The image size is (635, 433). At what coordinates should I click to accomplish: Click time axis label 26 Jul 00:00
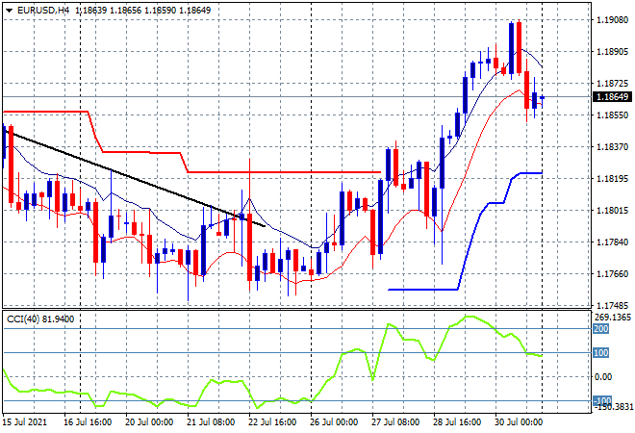pos(334,422)
